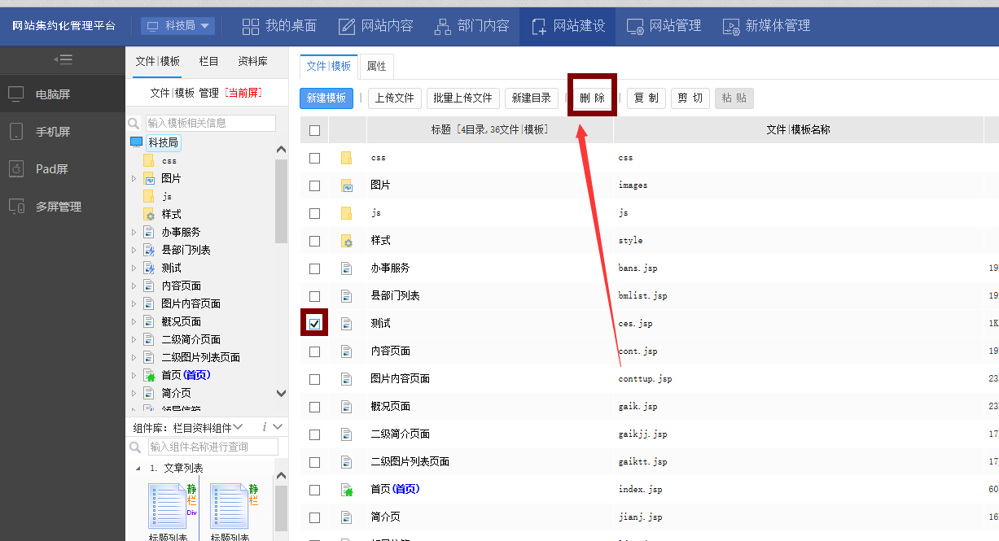999x541 pixels.
Task: Click the 新媒体管理 media icon
Action: pos(731,26)
